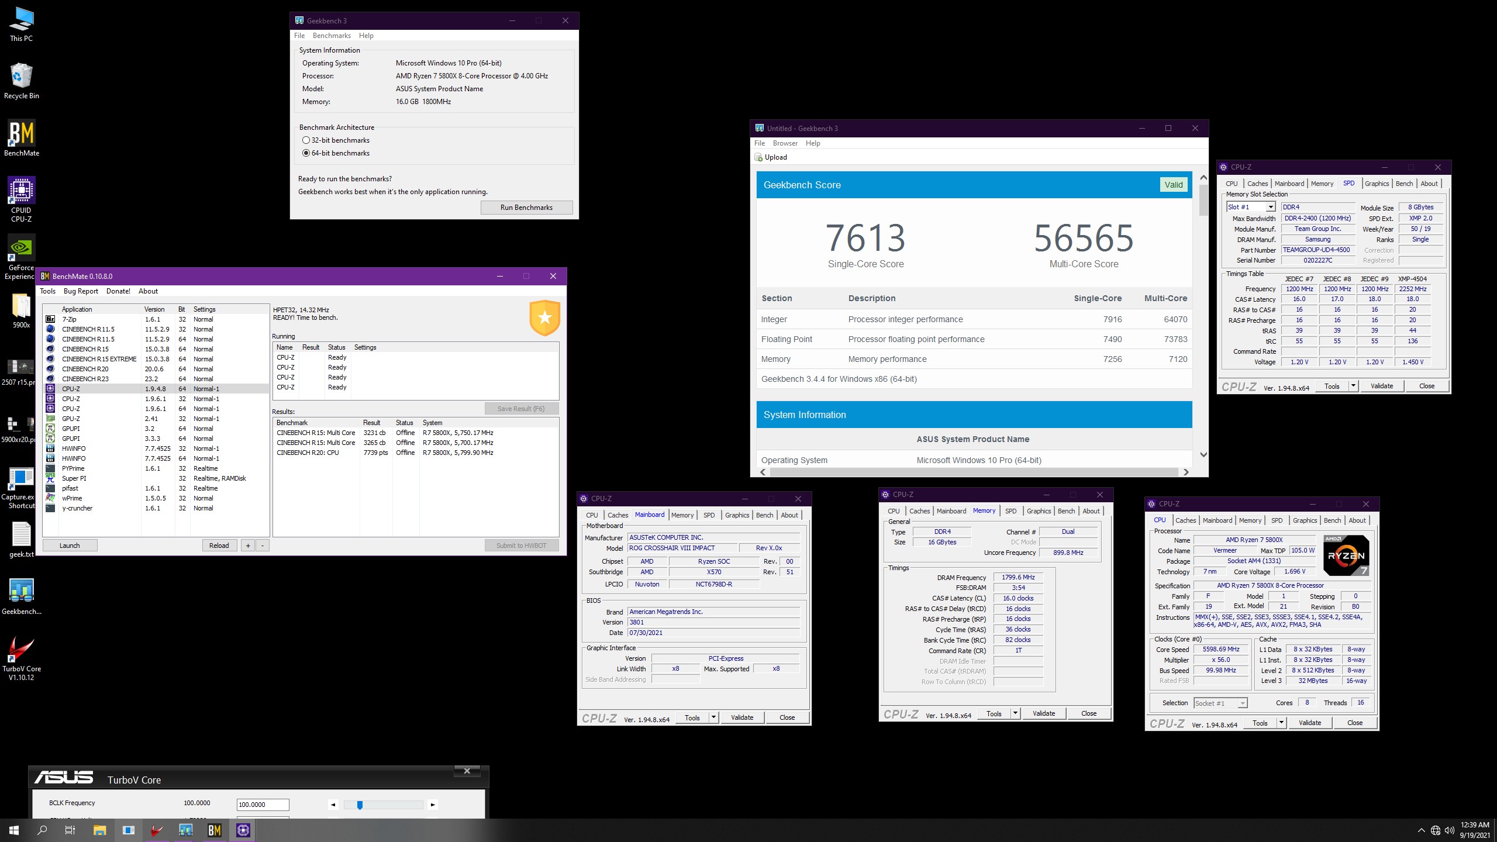Click Validate in SPD CPU-Z window

(1382, 386)
